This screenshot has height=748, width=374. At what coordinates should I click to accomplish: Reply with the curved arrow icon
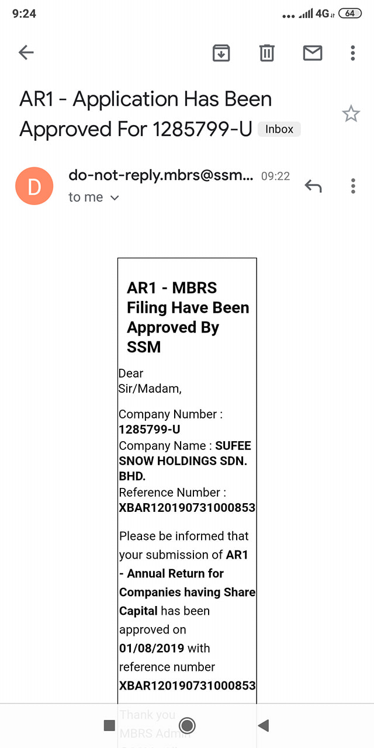(x=313, y=186)
